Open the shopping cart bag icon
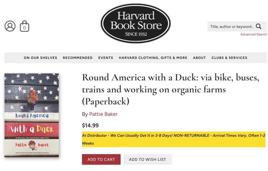This screenshot has width=268, height=171. [x=24, y=27]
